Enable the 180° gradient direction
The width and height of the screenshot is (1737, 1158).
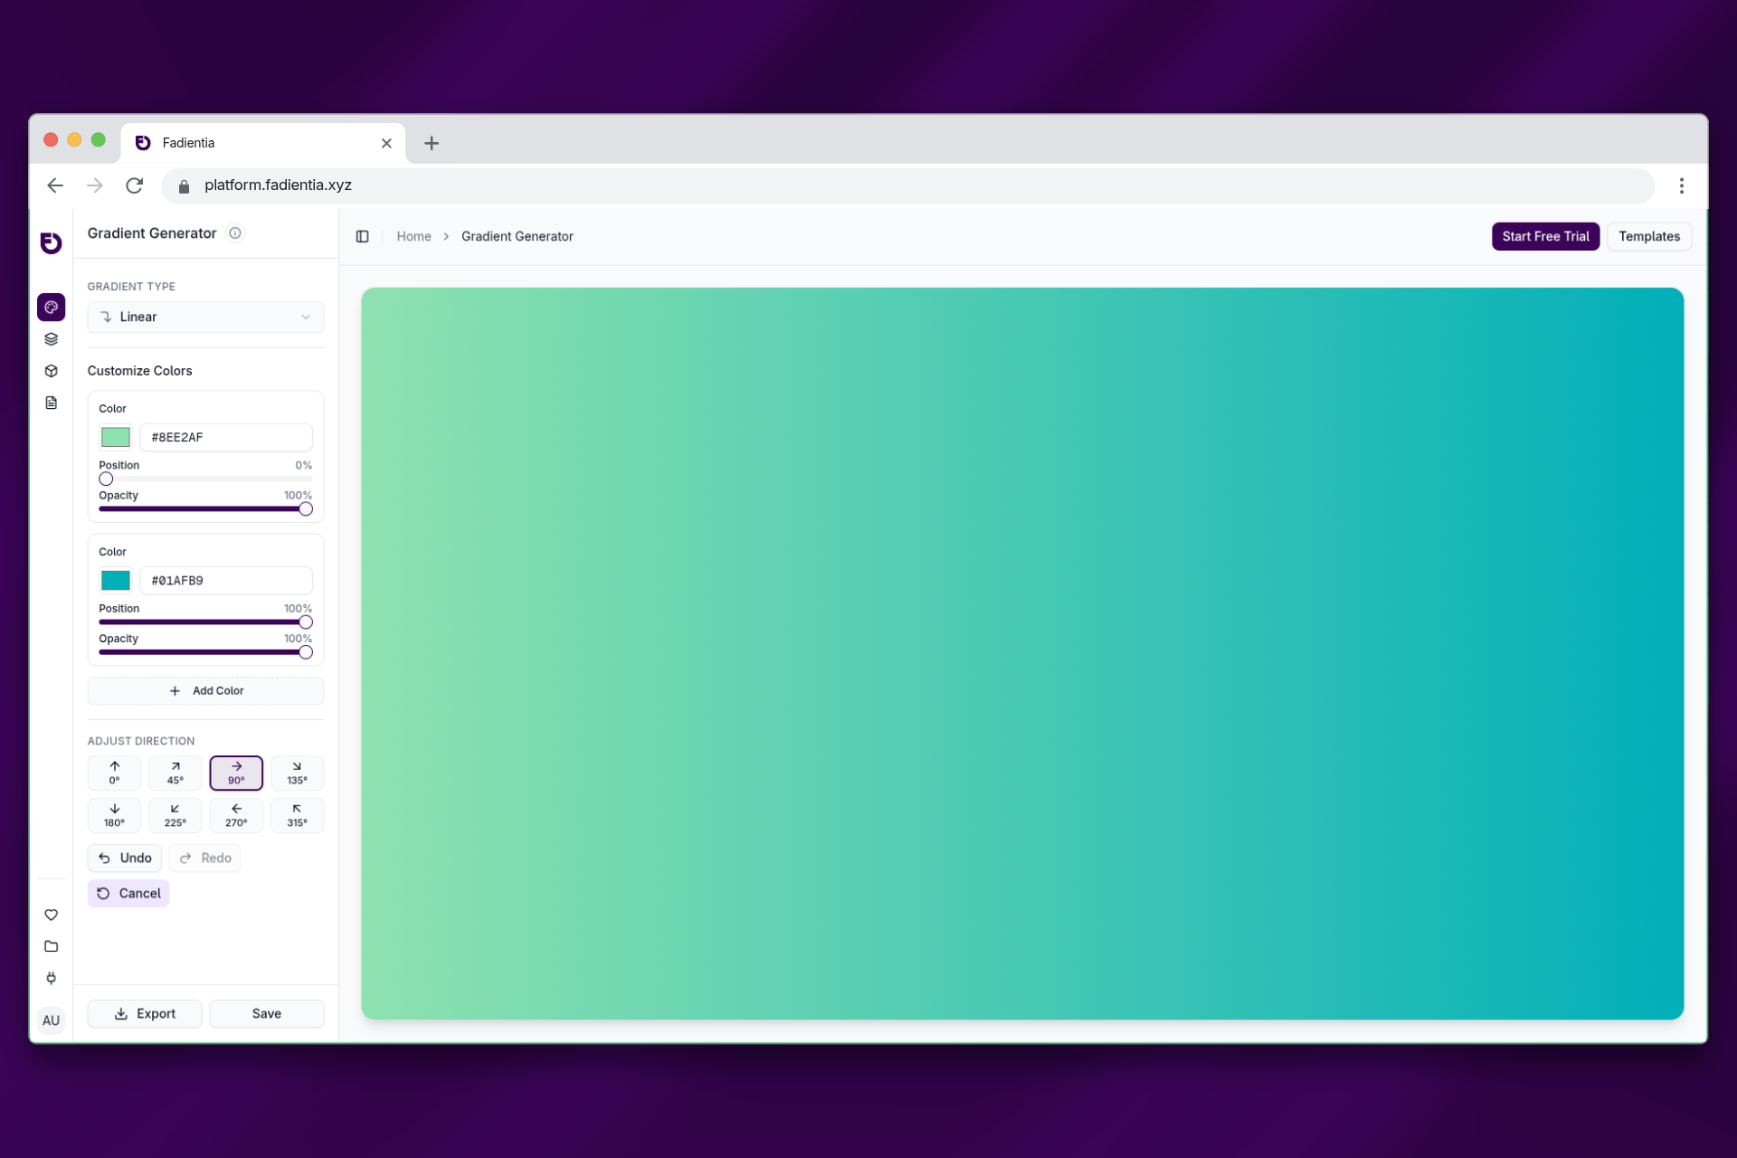tap(114, 815)
